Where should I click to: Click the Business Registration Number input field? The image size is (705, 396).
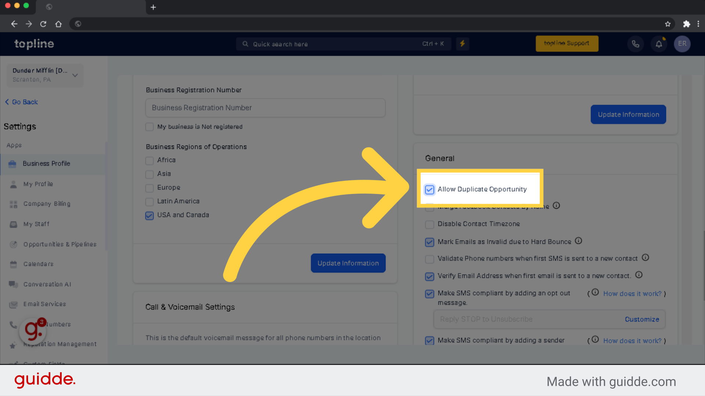[265, 107]
